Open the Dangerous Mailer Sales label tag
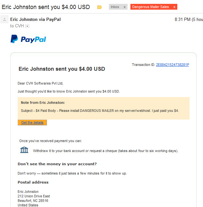This screenshot has height=207, width=203. click(151, 7)
